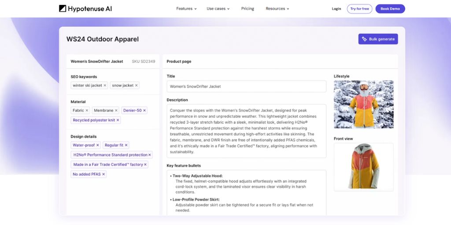This screenshot has width=451, height=225.
Task: Remove the Fair Trade Certified factory tag
Action: [x=145, y=165]
